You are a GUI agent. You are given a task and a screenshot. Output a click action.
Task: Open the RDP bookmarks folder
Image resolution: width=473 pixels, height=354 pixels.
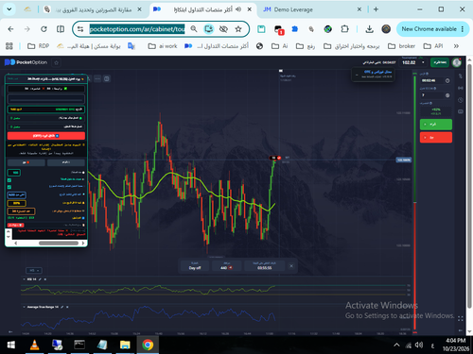click(39, 46)
